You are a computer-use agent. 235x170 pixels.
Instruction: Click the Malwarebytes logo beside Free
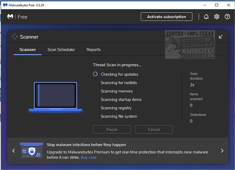pos(10,17)
